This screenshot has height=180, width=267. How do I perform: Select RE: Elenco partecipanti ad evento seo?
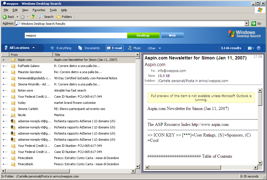(80, 109)
